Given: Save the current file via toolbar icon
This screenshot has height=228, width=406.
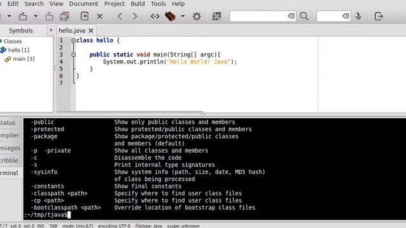Looking at the screenshot, I should pos(49,16).
